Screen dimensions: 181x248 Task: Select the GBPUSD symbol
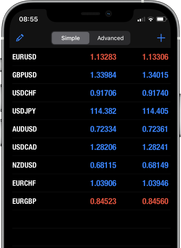coord(25,75)
